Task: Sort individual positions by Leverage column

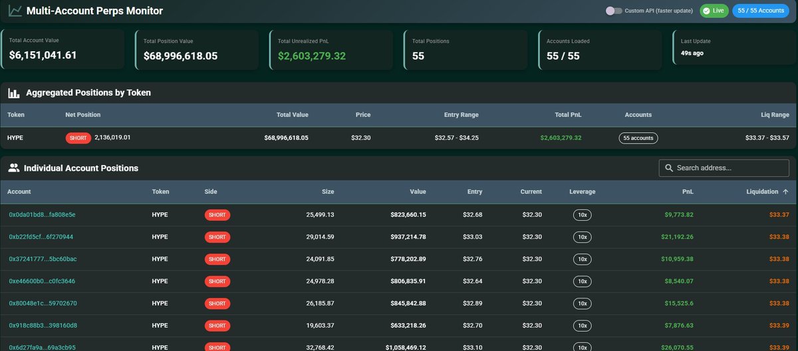Action: point(583,192)
